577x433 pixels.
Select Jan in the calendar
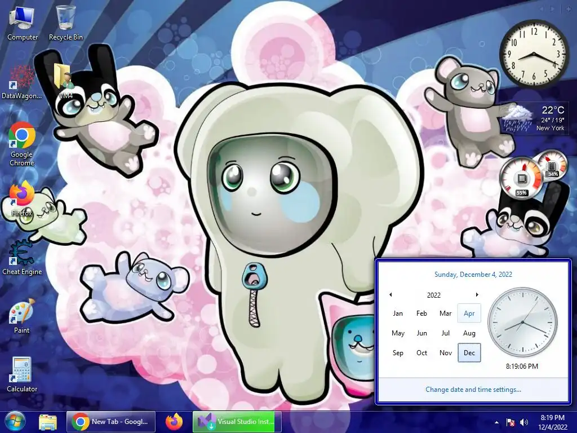tap(398, 313)
